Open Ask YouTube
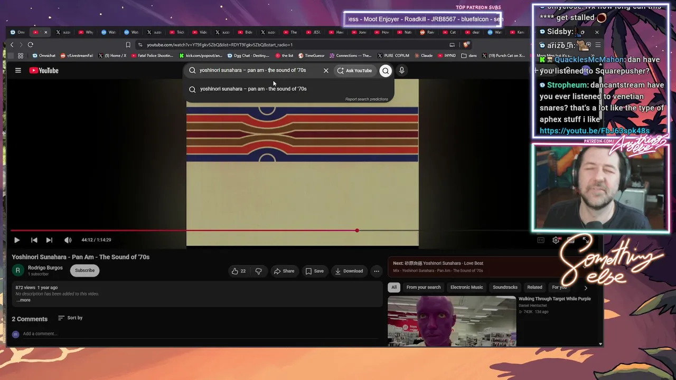The height and width of the screenshot is (380, 676). (354, 71)
